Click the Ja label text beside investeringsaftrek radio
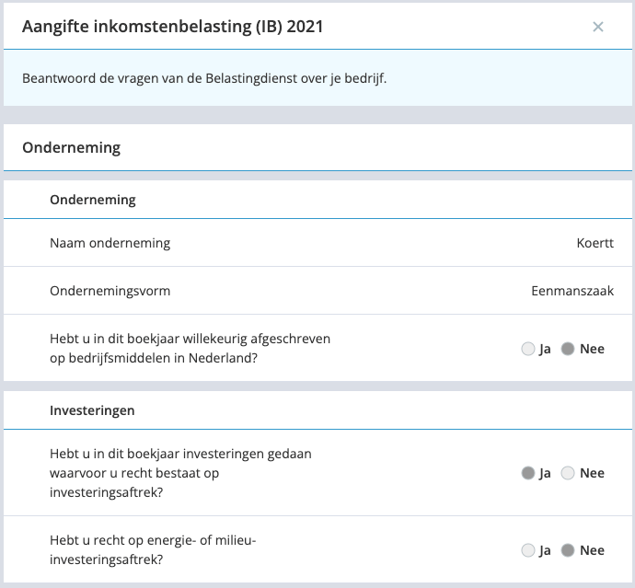 [x=545, y=473]
